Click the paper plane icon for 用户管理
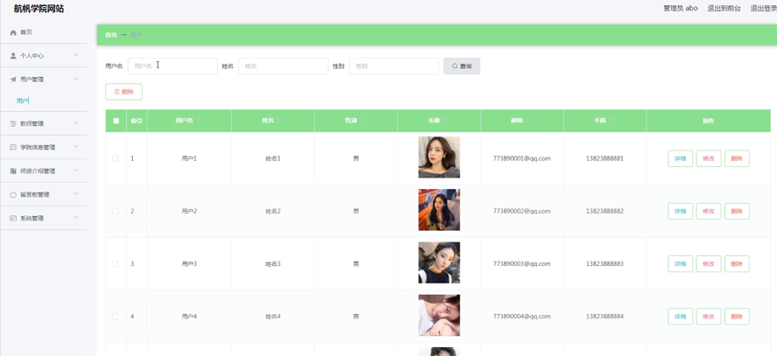The width and height of the screenshot is (777, 356). point(13,80)
